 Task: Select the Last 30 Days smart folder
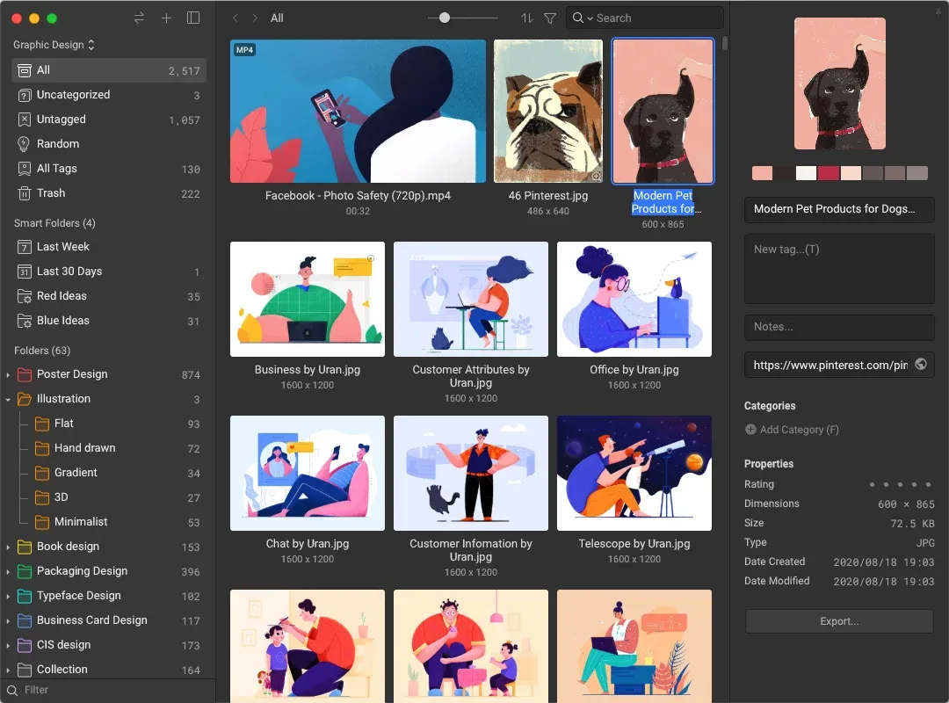click(x=109, y=272)
